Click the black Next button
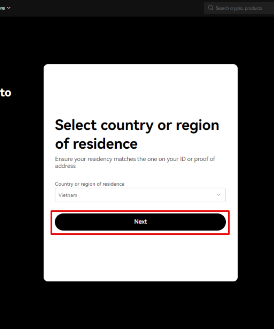The height and width of the screenshot is (329, 274). pos(140,222)
